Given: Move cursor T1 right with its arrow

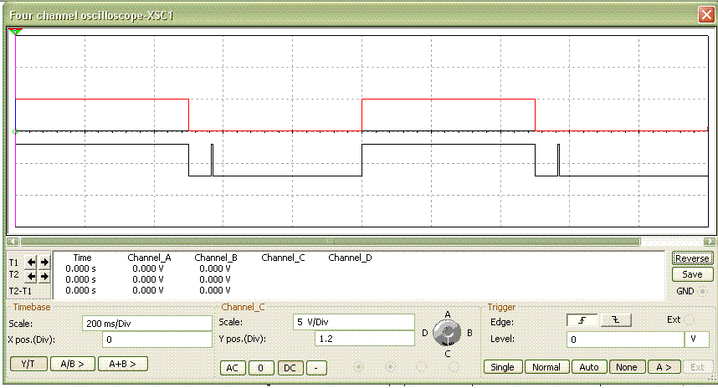Looking at the screenshot, I should [44, 263].
